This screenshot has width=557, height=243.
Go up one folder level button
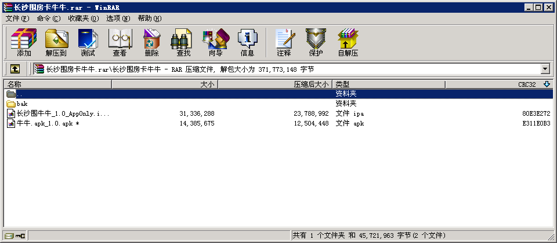(x=15, y=69)
